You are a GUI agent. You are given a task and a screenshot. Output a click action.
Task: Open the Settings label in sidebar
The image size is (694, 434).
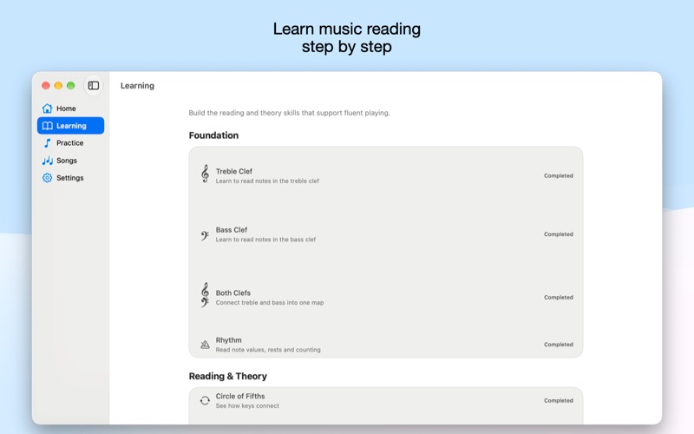(70, 178)
